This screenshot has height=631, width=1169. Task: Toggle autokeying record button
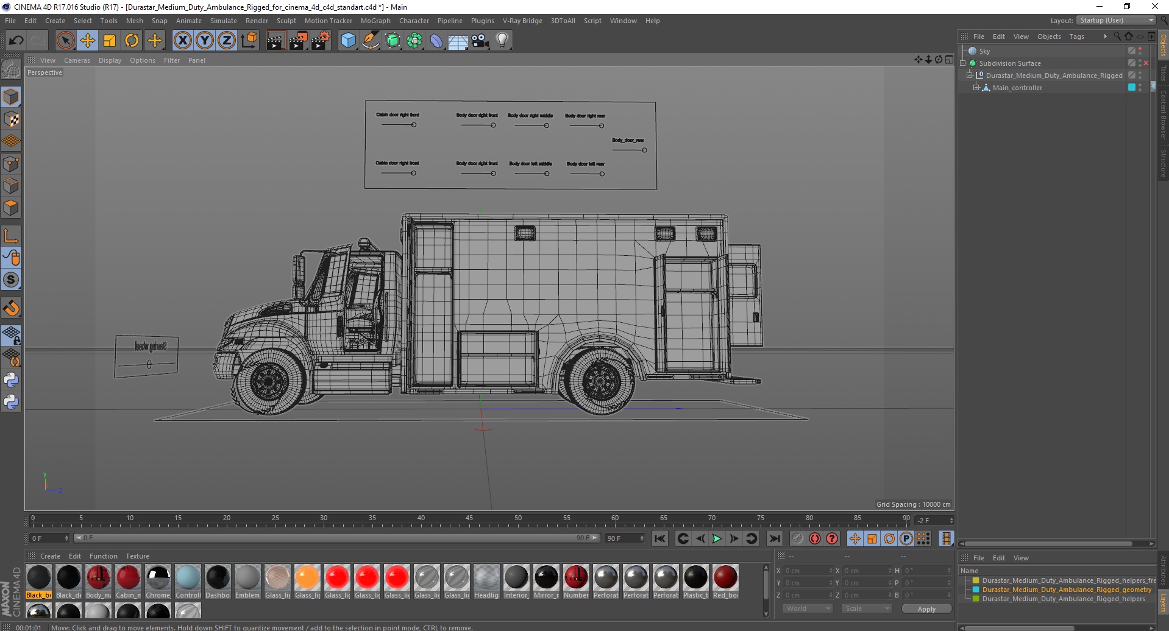click(x=815, y=538)
